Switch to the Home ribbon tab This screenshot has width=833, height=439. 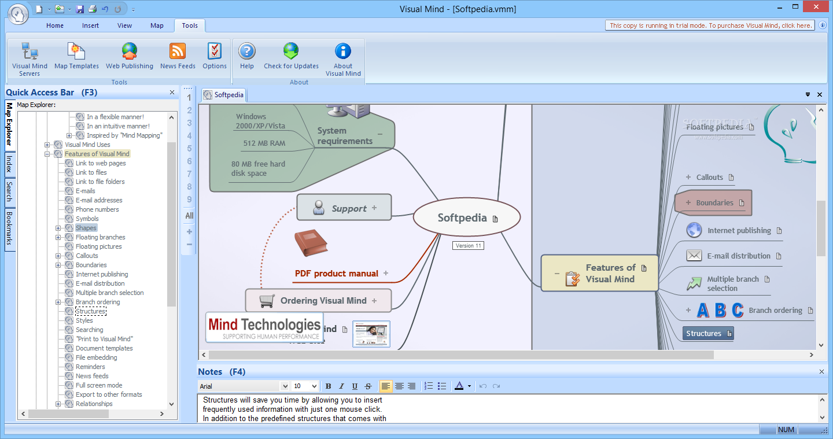tap(55, 25)
